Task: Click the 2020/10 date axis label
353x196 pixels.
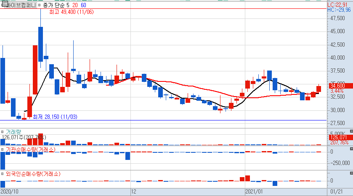Action: pyautogui.click(x=9, y=192)
